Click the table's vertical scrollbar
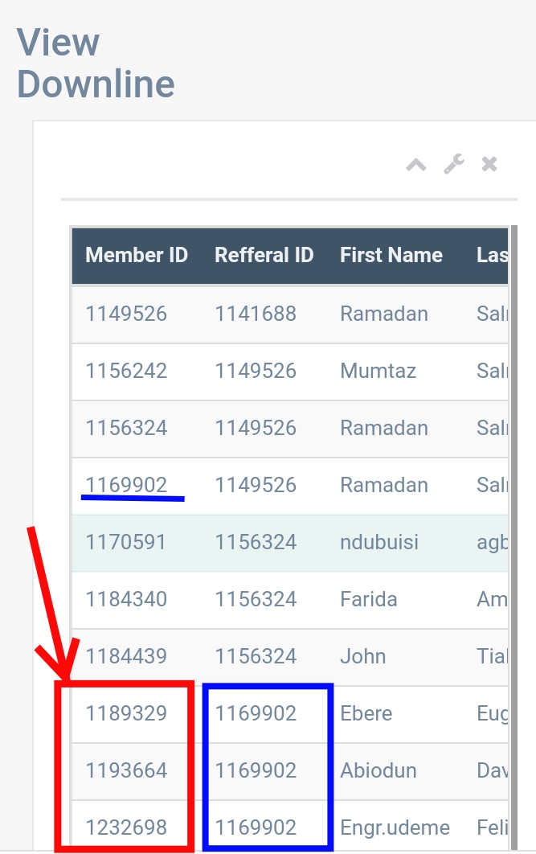Image resolution: width=536 pixels, height=854 pixels. (x=513, y=523)
